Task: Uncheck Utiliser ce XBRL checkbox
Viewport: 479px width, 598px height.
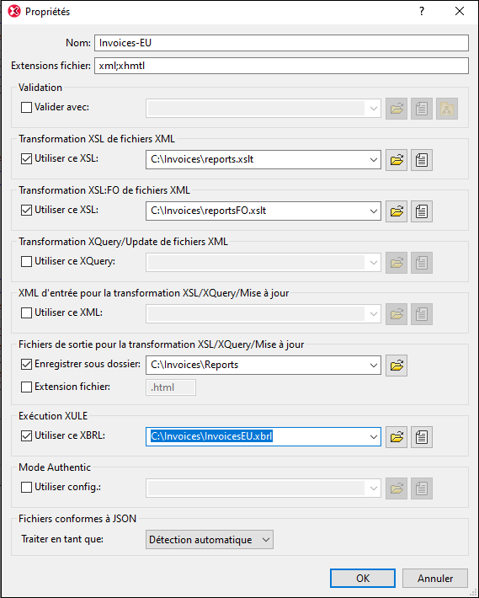Action: coord(26,436)
